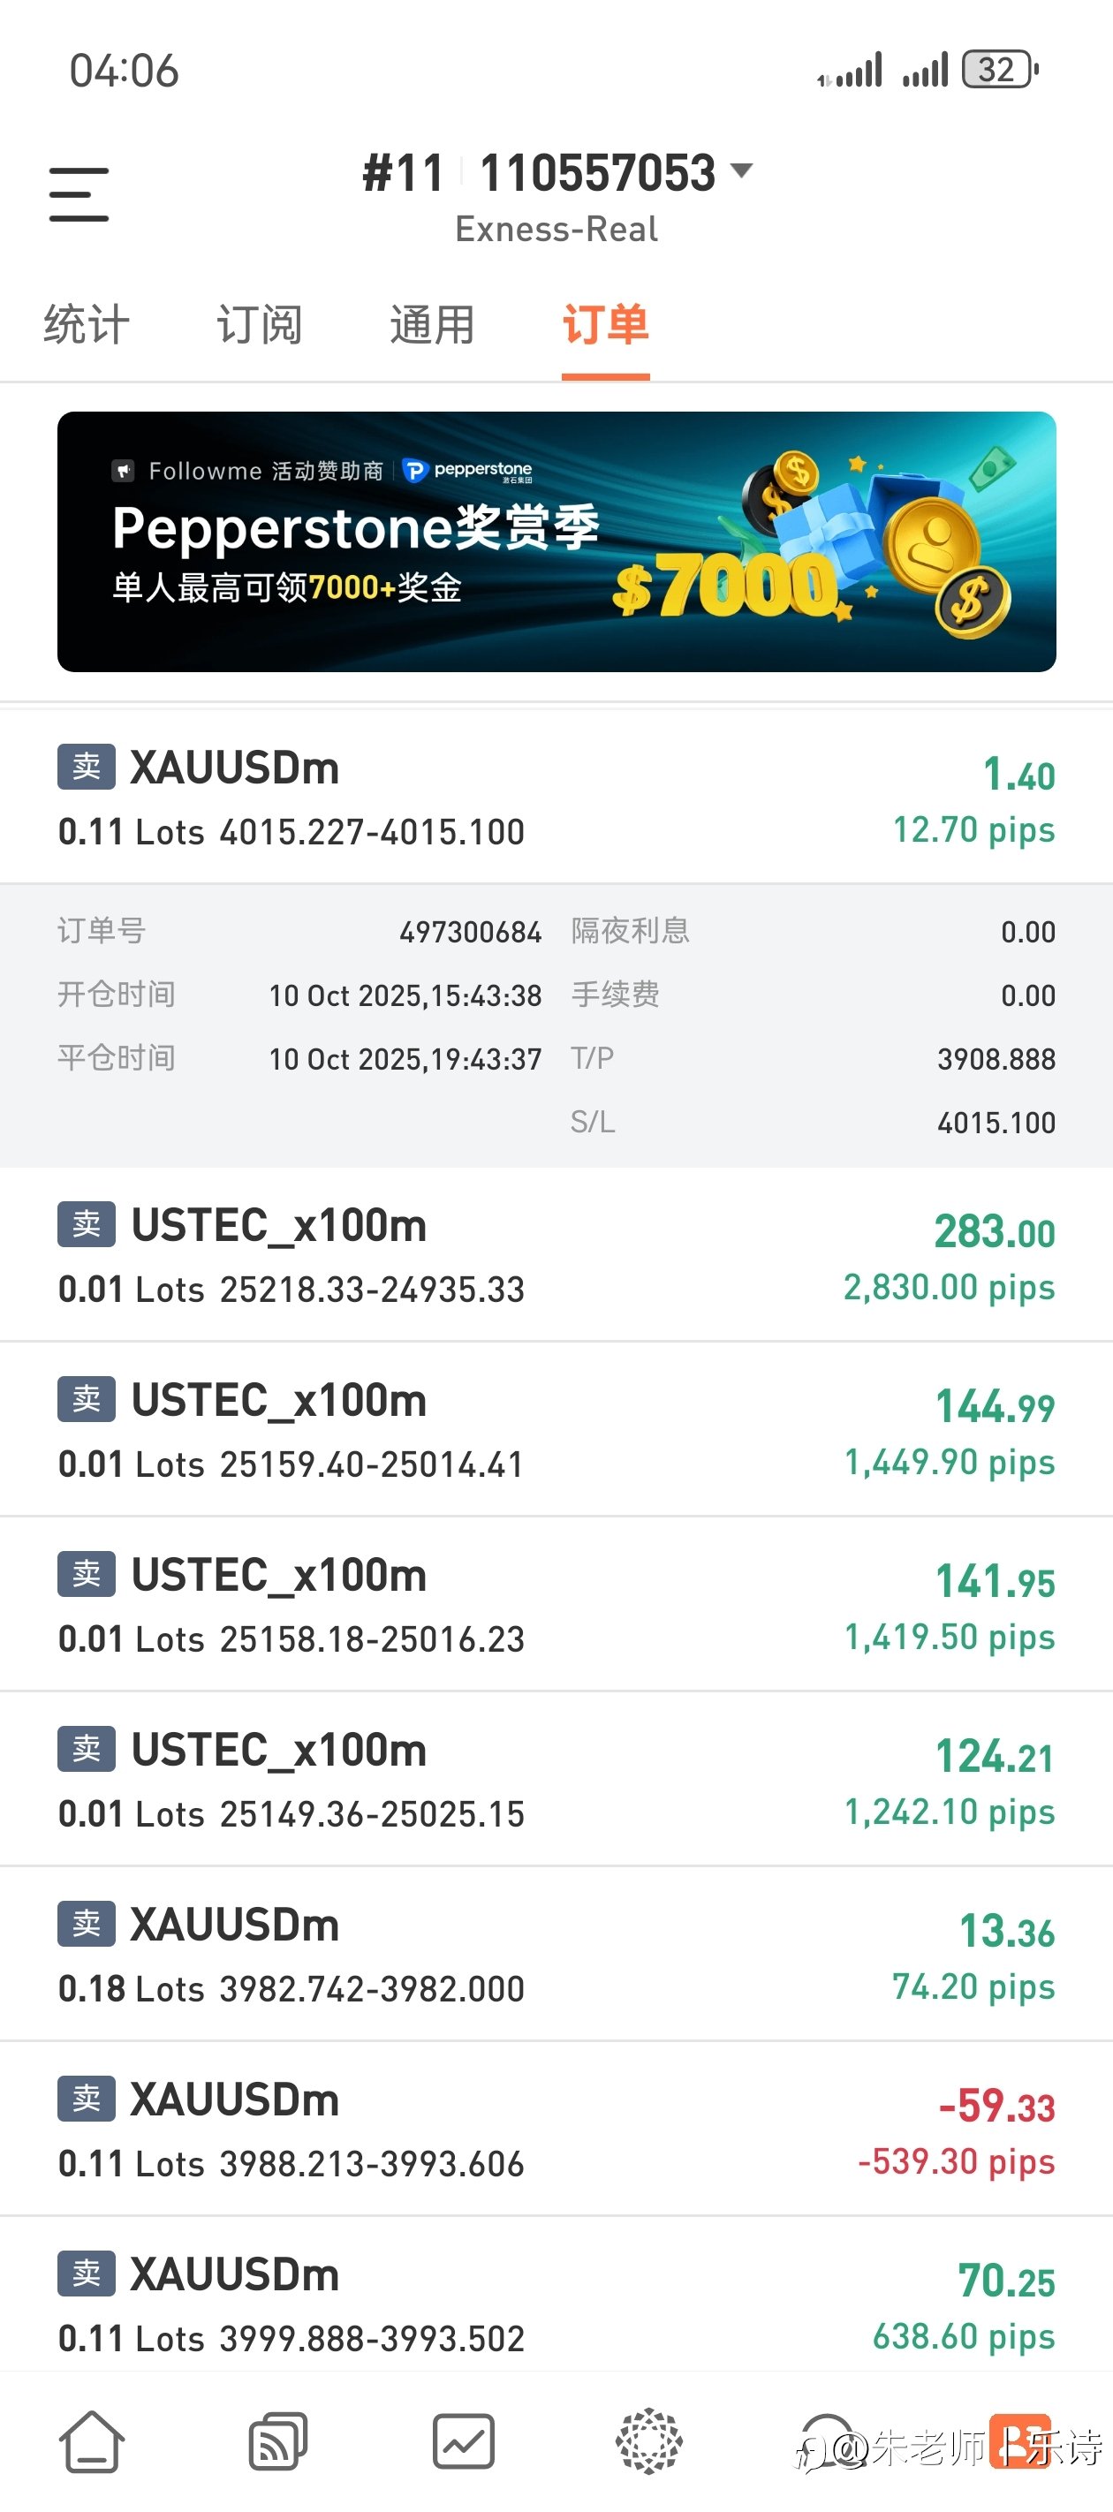Switch to the 统计 tab
This screenshot has width=1113, height=2512.
86,325
